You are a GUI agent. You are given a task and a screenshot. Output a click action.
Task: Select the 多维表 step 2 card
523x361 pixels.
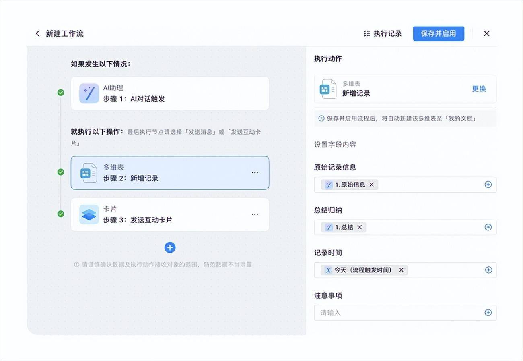(170, 173)
